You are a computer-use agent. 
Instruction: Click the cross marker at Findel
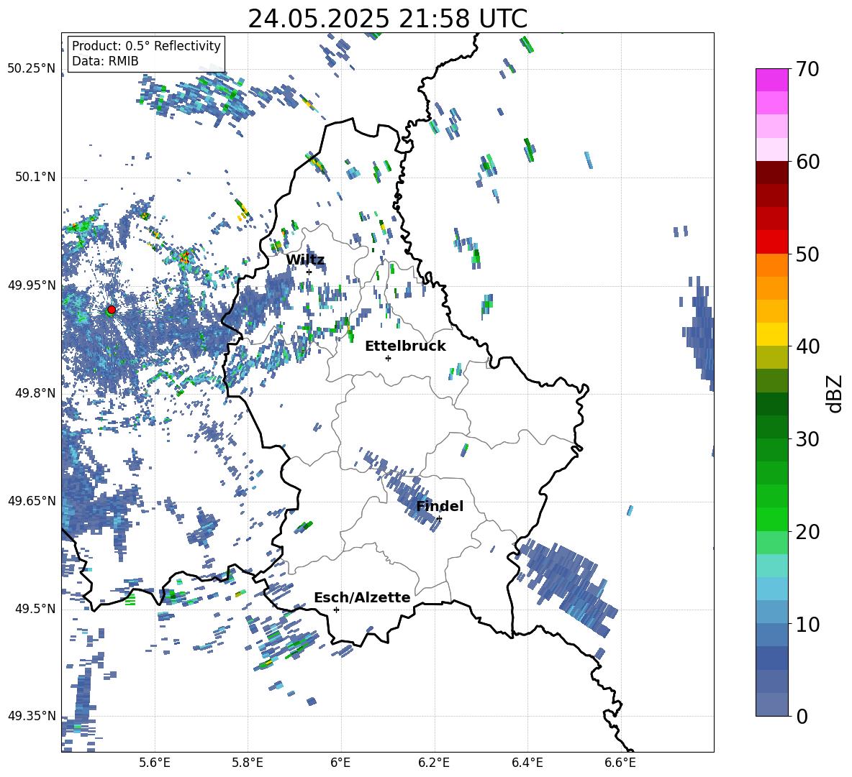click(439, 519)
